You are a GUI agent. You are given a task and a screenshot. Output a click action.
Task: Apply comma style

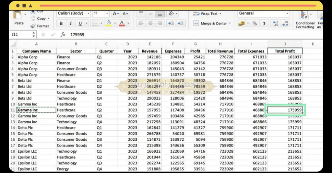[x=264, y=23]
